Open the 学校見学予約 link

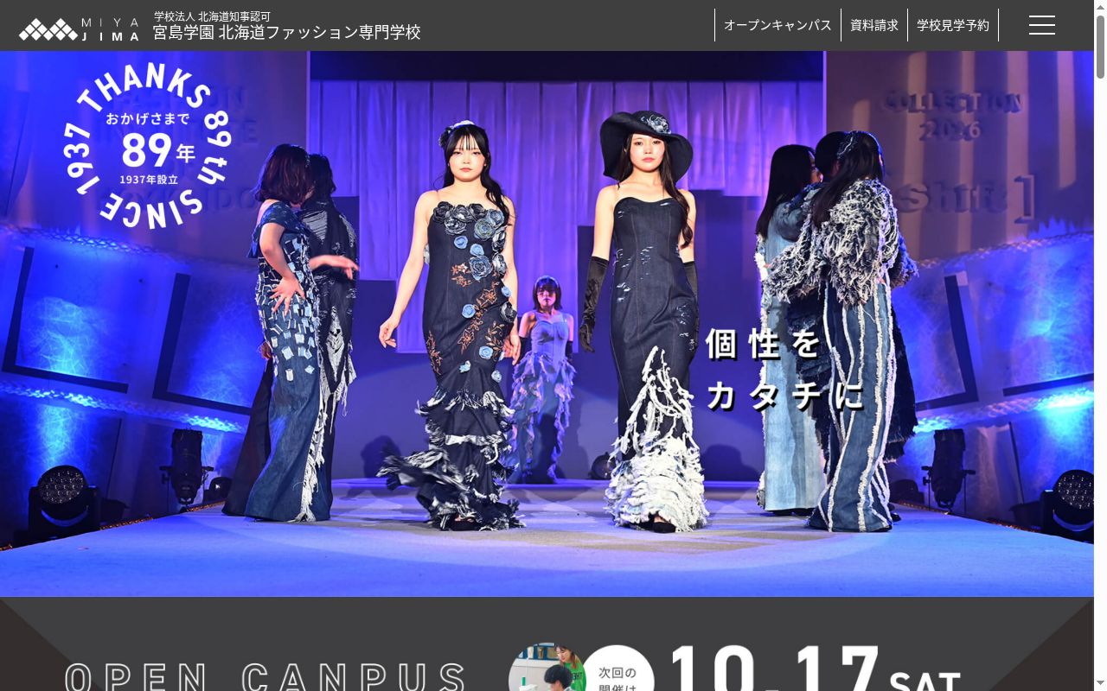953,25
